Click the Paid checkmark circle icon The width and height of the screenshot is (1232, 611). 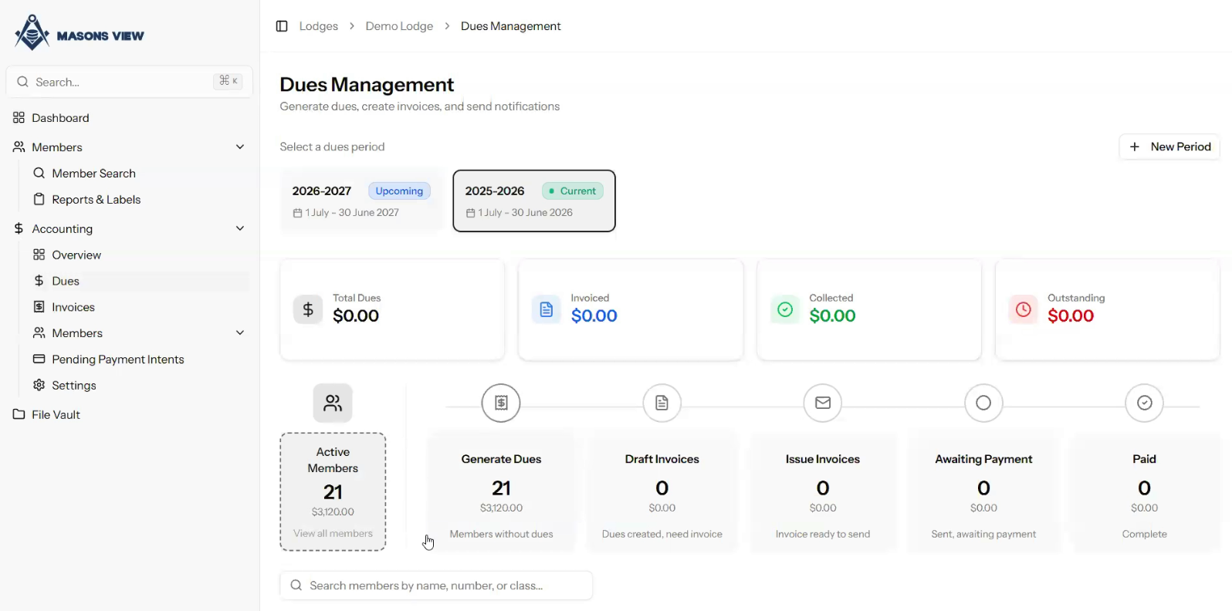point(1144,403)
